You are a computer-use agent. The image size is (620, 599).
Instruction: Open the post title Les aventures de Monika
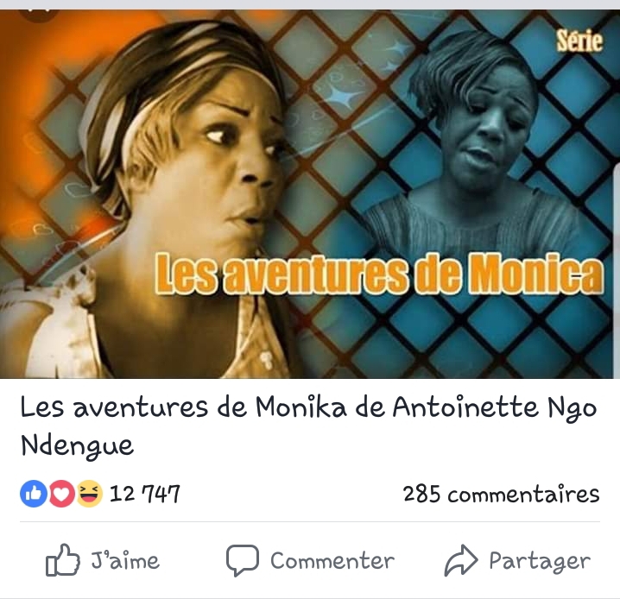coord(308,426)
